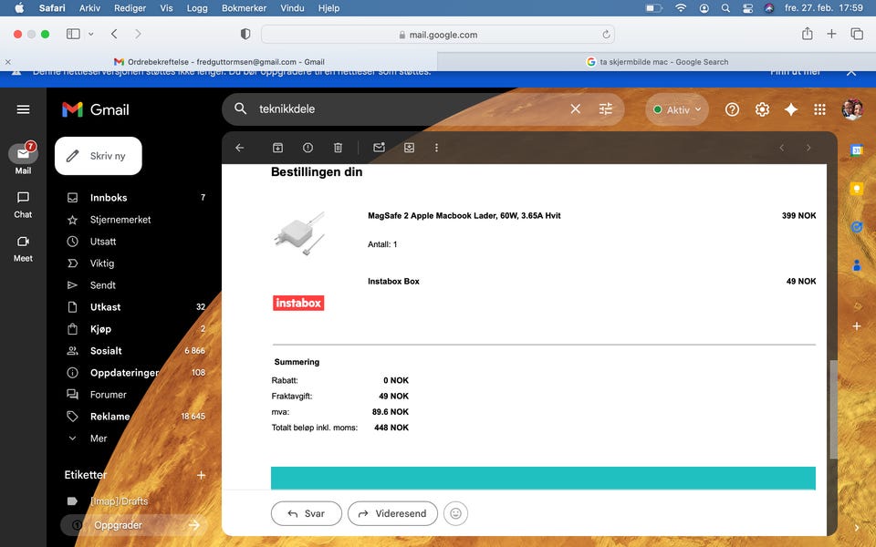Open Sosialt category
The image size is (876, 547).
tap(136, 350)
